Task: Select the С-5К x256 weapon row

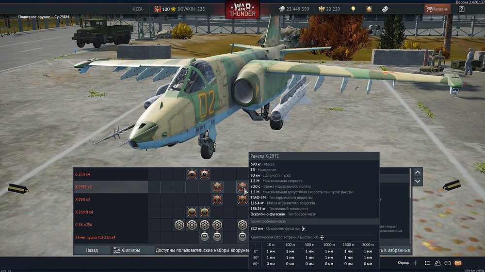Action: coord(111,225)
